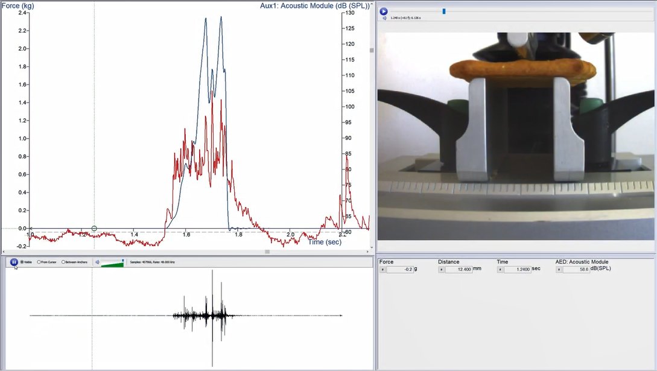Click the scroll-up arrow at graph's top right
Image resolution: width=657 pixels, height=371 pixels.
(x=372, y=4)
